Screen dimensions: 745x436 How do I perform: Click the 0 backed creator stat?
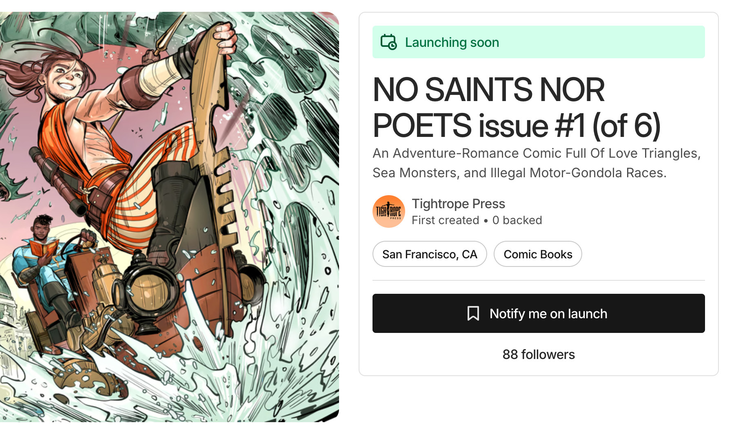click(x=517, y=220)
